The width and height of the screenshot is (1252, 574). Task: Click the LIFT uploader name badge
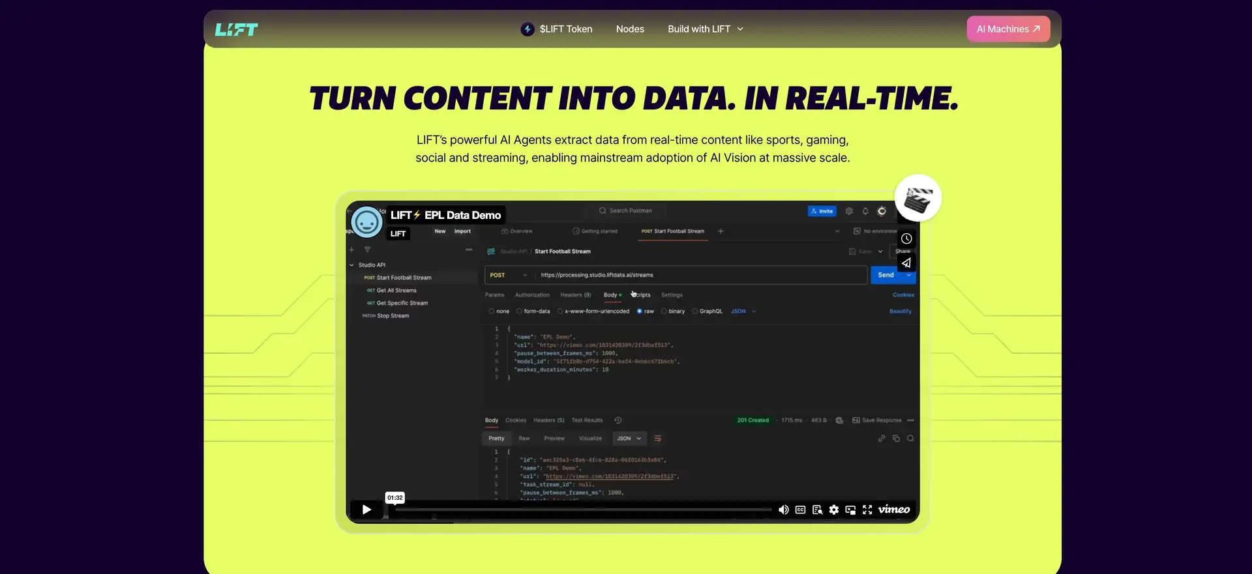click(398, 233)
